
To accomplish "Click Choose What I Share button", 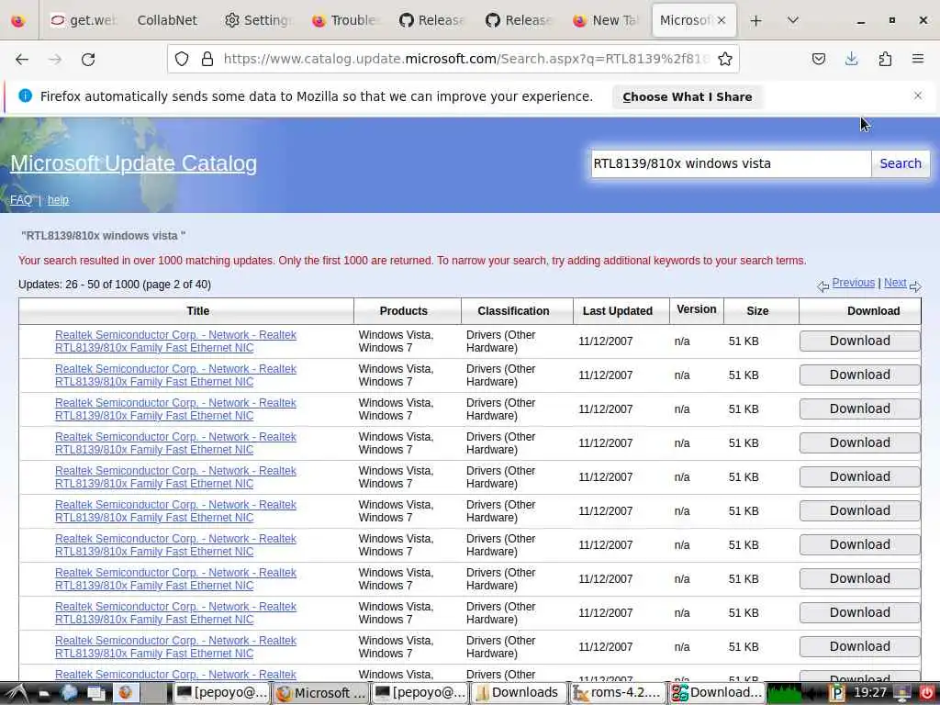I will pyautogui.click(x=687, y=97).
